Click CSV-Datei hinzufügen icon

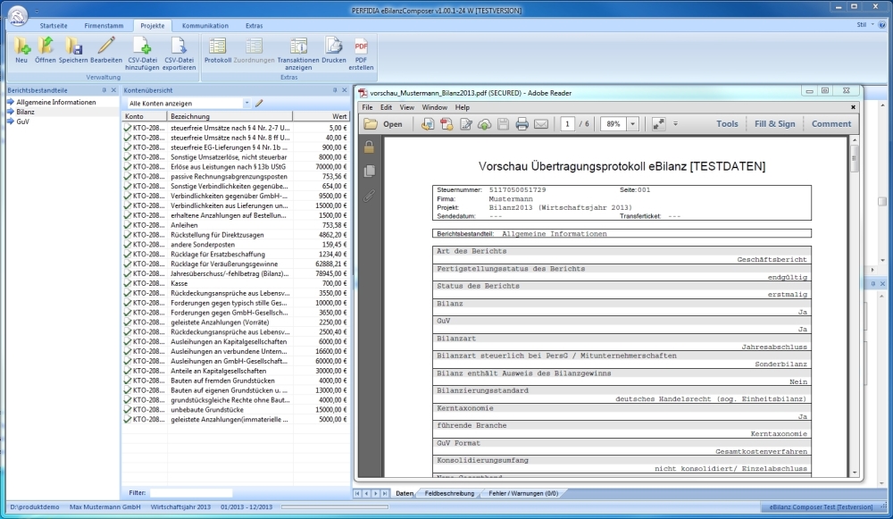click(142, 46)
